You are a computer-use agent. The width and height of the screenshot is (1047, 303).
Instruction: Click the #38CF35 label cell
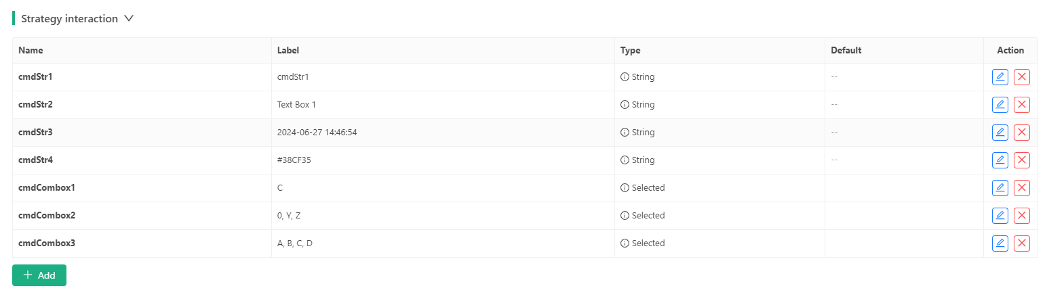294,160
